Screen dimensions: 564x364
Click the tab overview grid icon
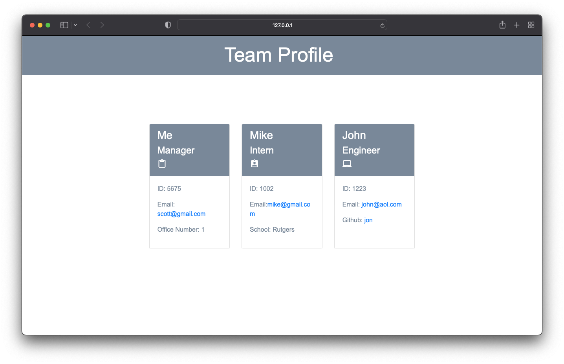(x=531, y=25)
